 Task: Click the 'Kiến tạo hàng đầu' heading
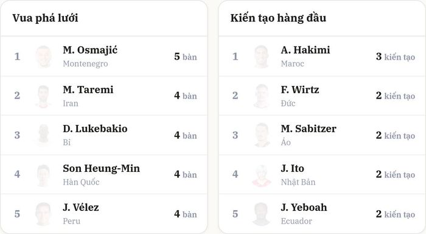click(x=278, y=18)
